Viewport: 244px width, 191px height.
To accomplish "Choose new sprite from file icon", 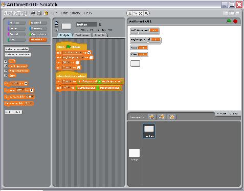I will click(x=162, y=117).
